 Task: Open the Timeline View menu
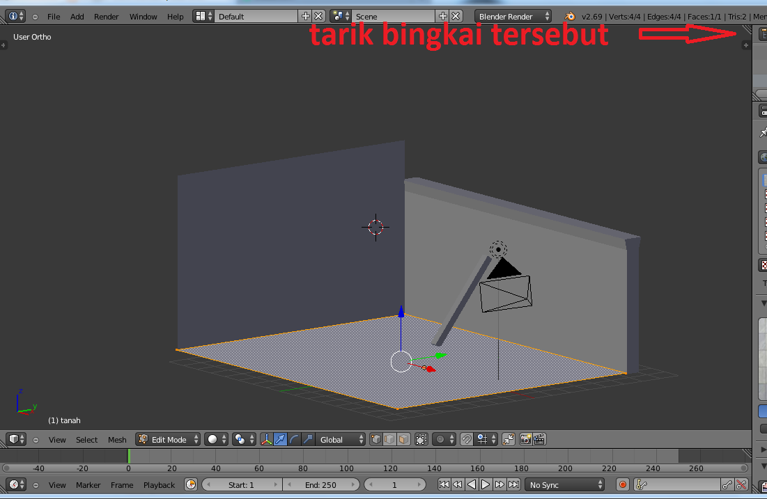pyautogui.click(x=57, y=485)
